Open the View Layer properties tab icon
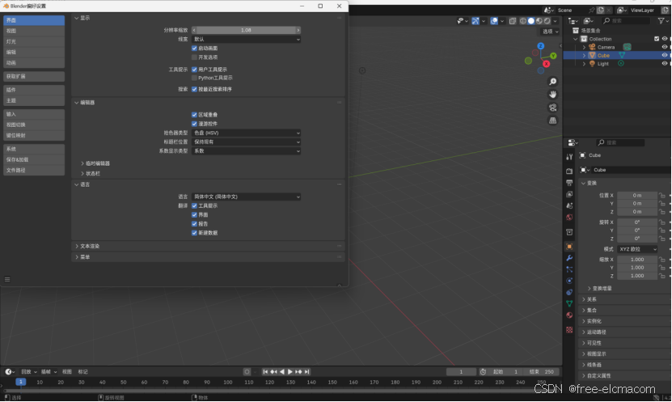Image resolution: width=672 pixels, height=402 pixels. [x=569, y=194]
